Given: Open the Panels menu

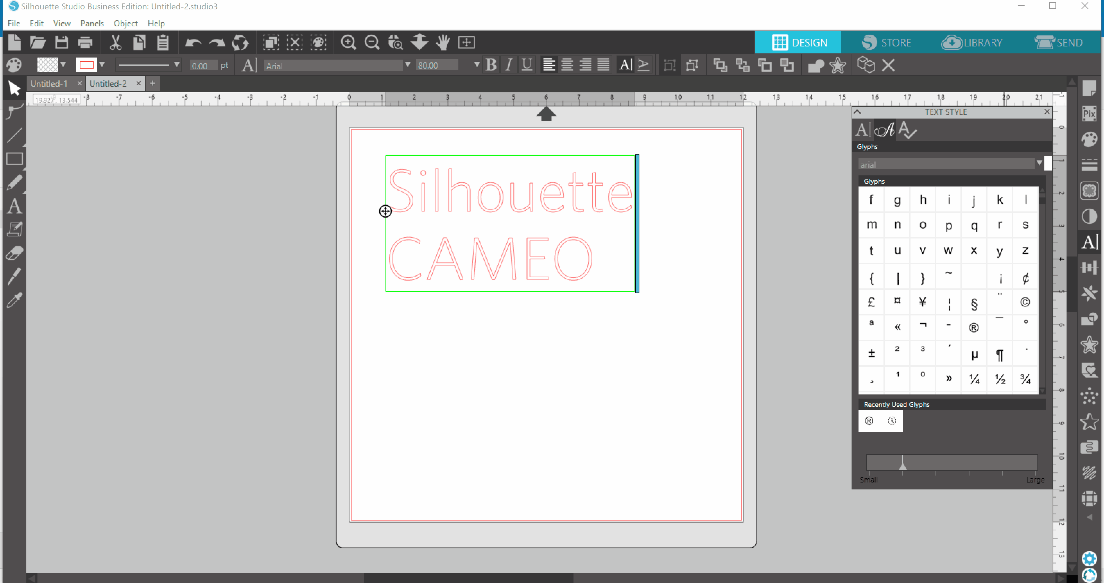Looking at the screenshot, I should pyautogui.click(x=92, y=23).
